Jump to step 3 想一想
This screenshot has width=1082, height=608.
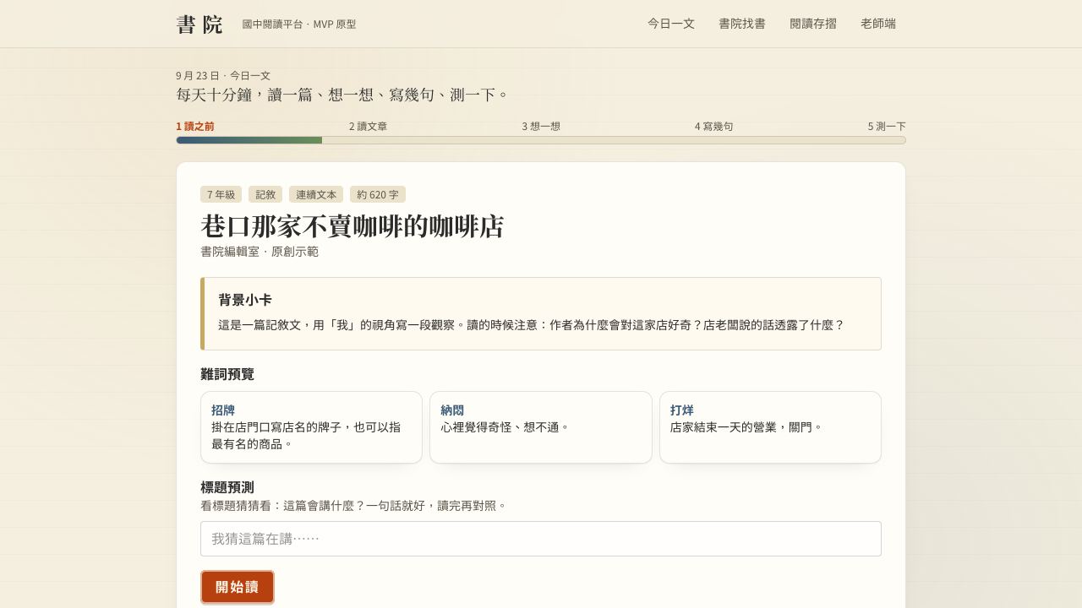(x=541, y=127)
